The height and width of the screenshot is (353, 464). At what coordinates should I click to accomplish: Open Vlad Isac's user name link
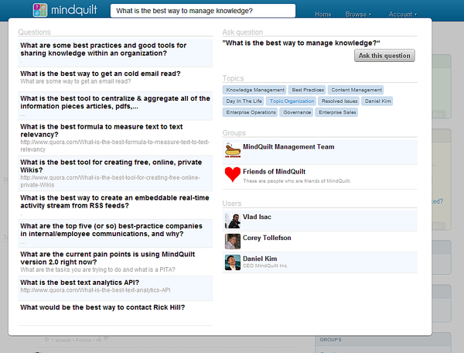coord(257,217)
